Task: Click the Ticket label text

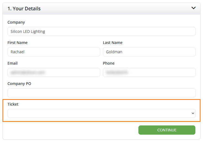Action: click(x=13, y=104)
